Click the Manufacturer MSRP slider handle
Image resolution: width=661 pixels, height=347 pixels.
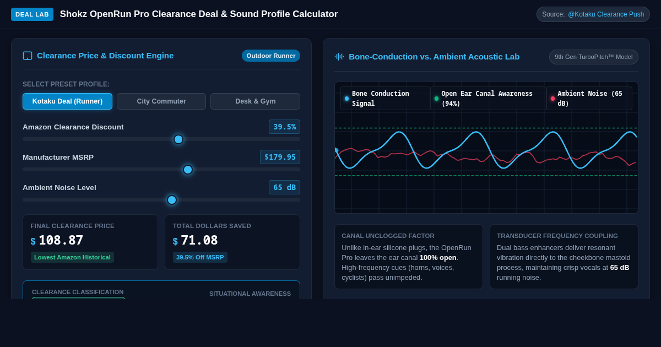188,170
